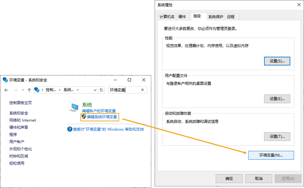The height and width of the screenshot is (188, 304).
Task: Click the refresh icon beside address bar
Action: 101,90
